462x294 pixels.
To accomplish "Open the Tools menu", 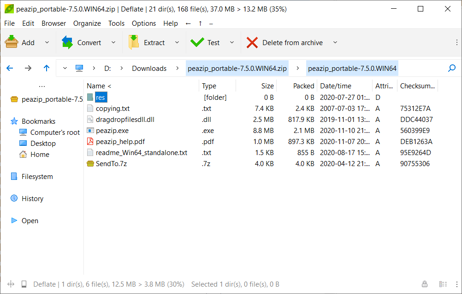I will click(116, 23).
